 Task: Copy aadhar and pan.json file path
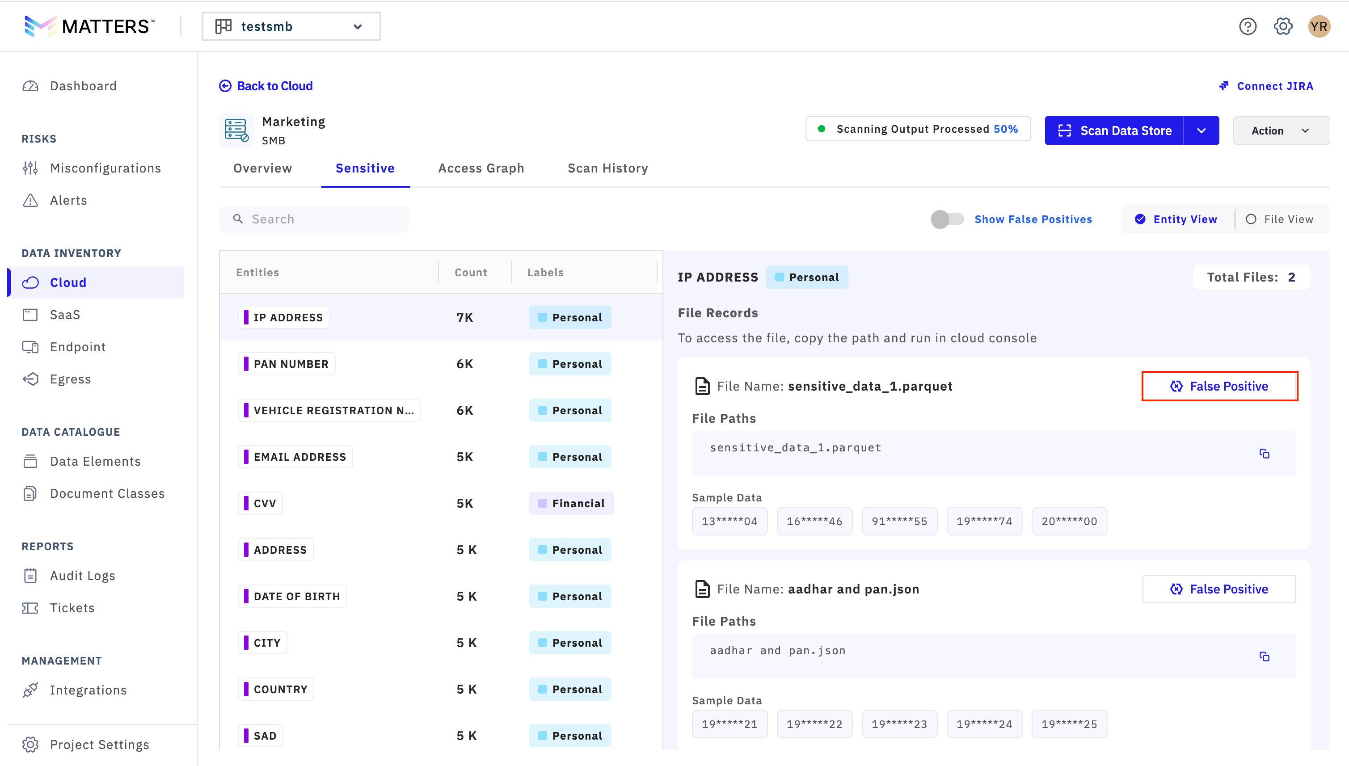point(1264,656)
